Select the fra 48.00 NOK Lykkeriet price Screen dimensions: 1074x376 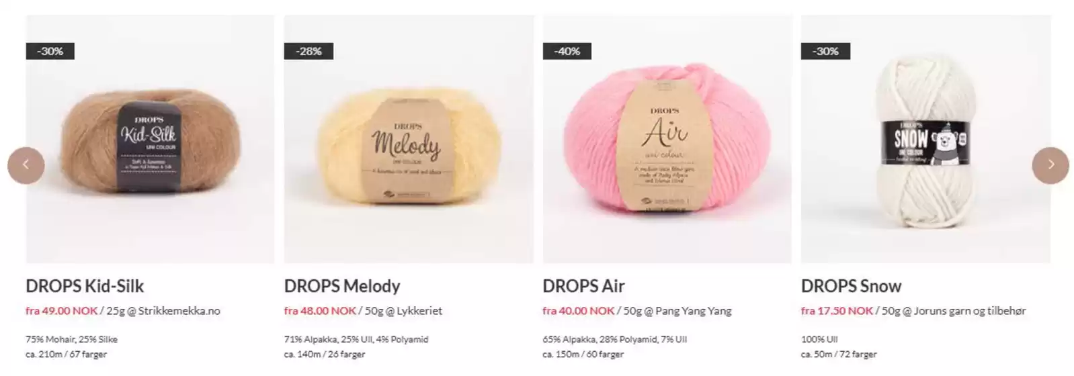(x=363, y=311)
